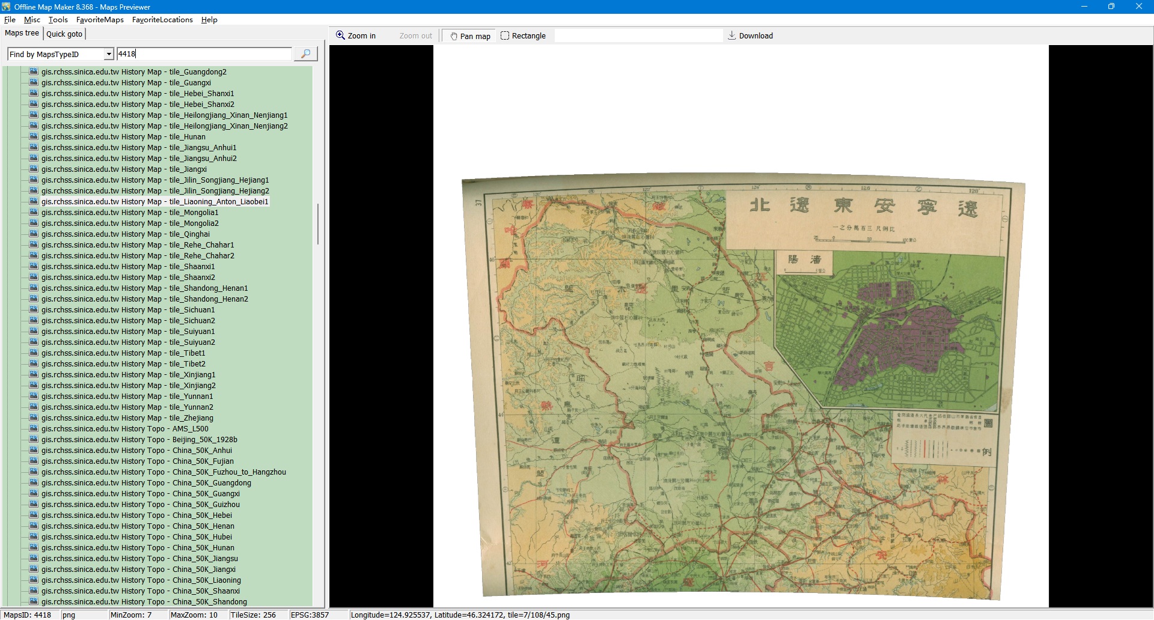Click the search magnifier button
Screen dimensions: 1154x620
pyautogui.click(x=305, y=54)
